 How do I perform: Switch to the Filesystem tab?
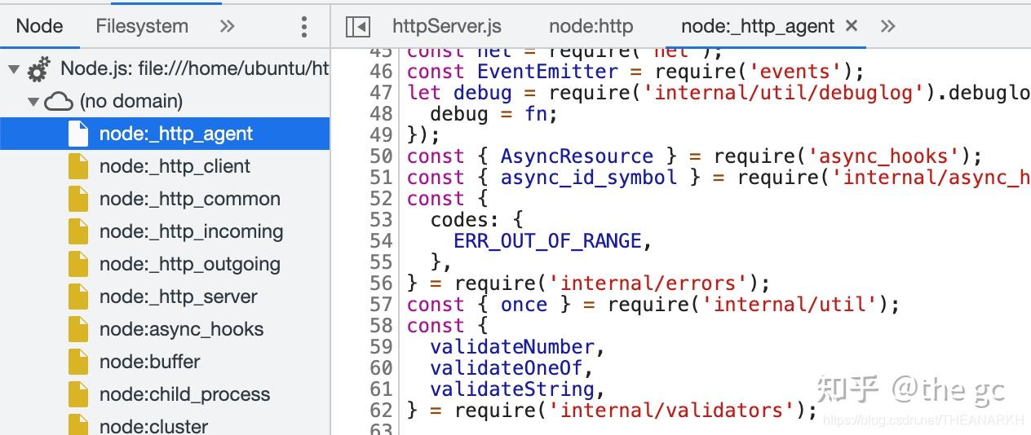[142, 26]
